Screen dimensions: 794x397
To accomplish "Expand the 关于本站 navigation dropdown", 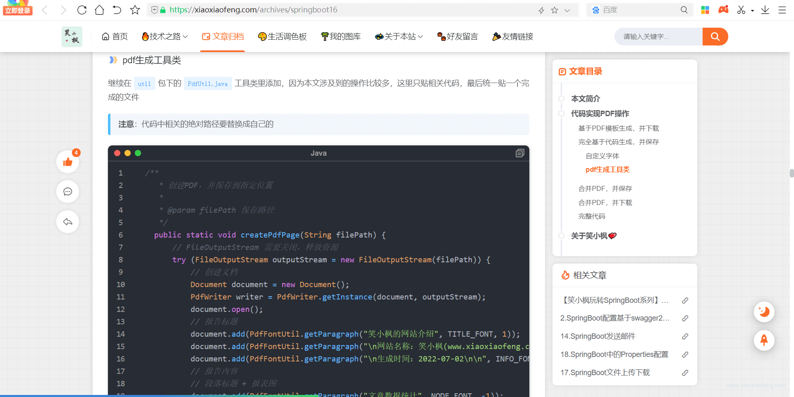I will coord(398,36).
